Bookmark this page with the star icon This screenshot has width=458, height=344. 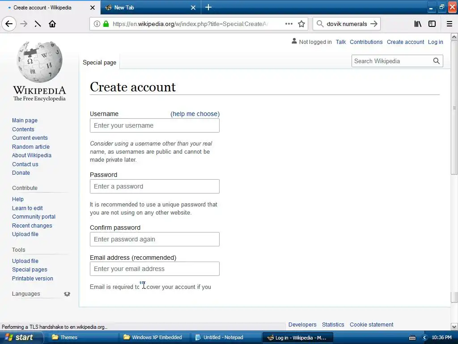coord(301,24)
